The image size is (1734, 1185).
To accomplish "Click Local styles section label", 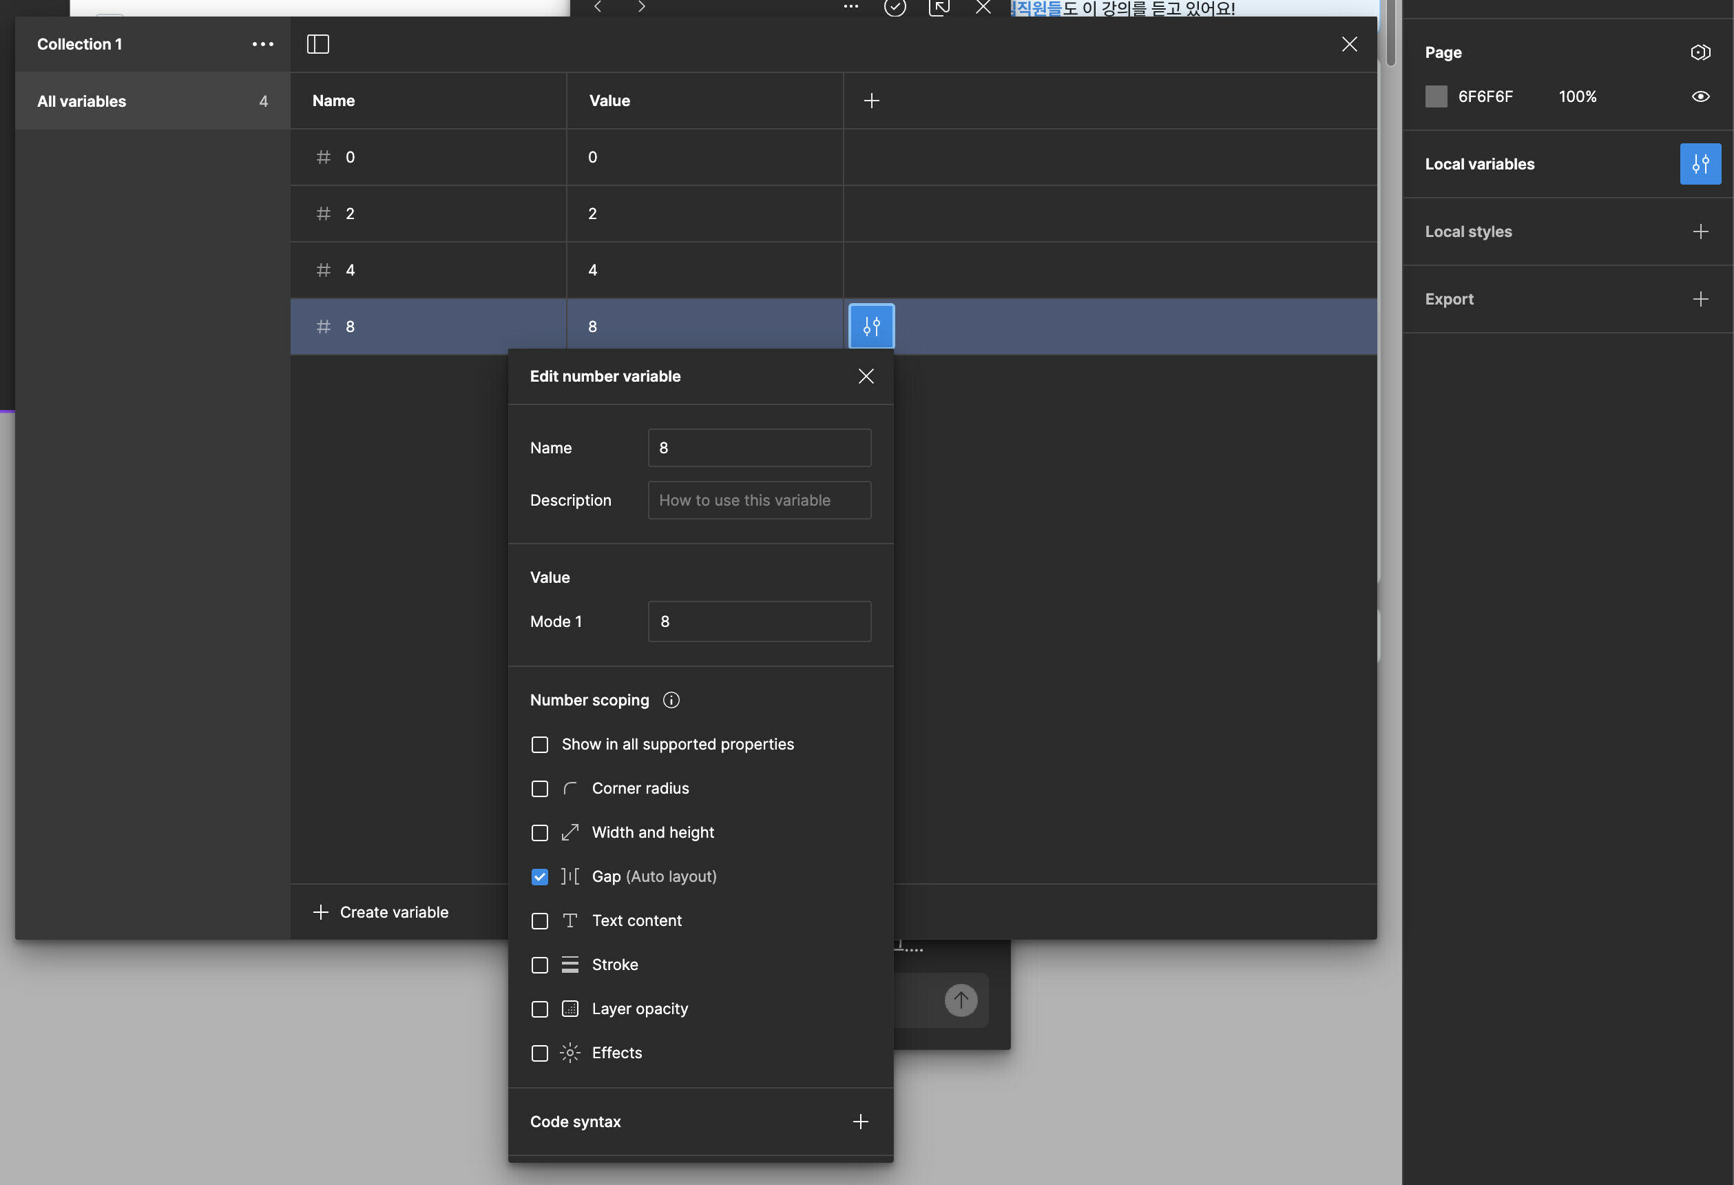I will click(x=1467, y=231).
